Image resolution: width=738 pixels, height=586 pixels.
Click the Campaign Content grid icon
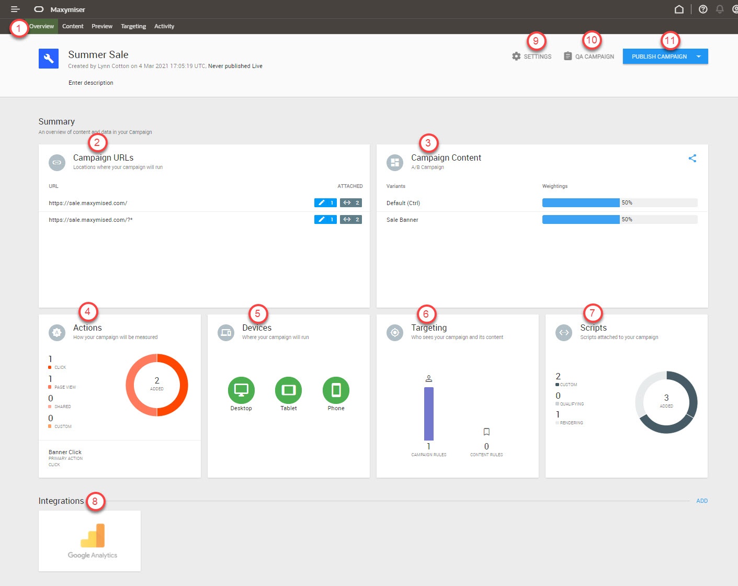[395, 163]
